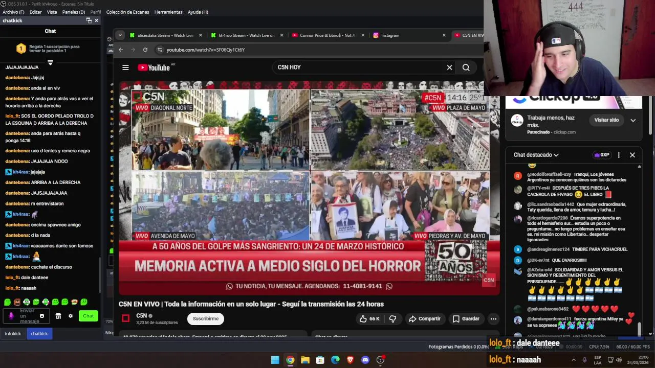Expand the subscription gift leaderboard arrow
Image resolution: width=655 pixels, height=368 pixels.
pos(50,63)
